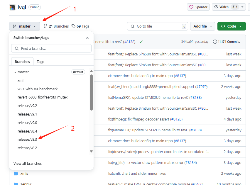Open pull request #8134 link
250x185 pixels.
tap(190, 162)
